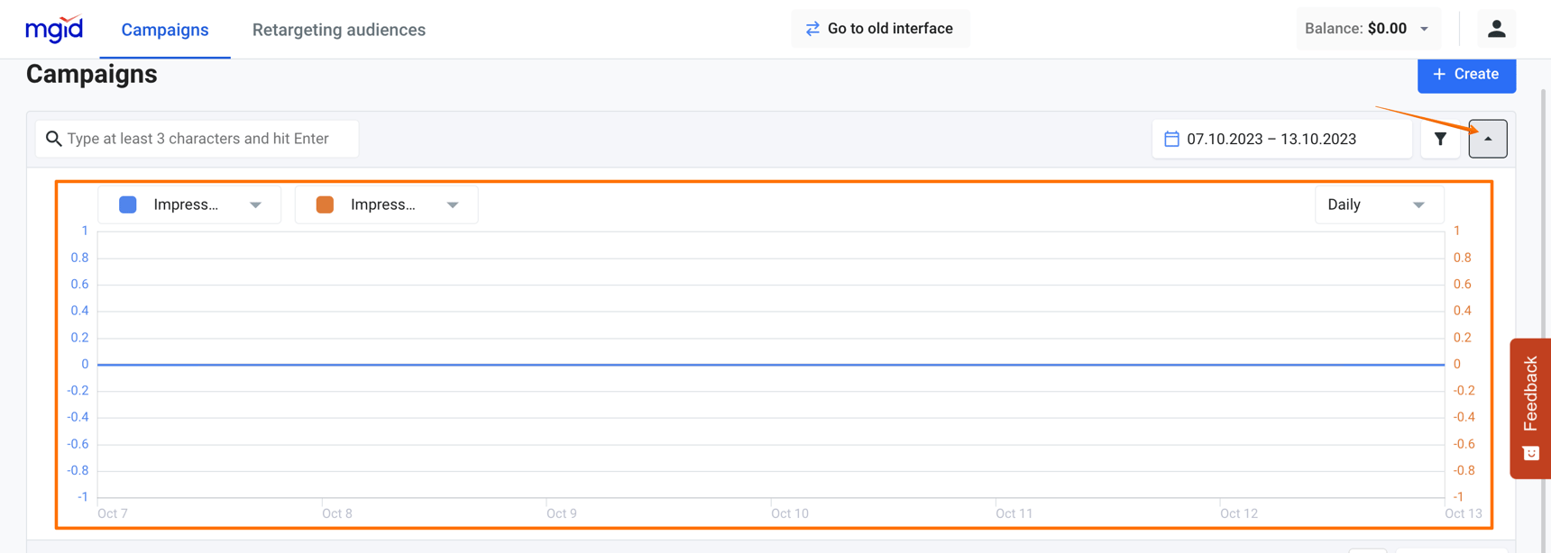The height and width of the screenshot is (553, 1551).
Task: Open the filter funnel icon
Action: coord(1440,139)
